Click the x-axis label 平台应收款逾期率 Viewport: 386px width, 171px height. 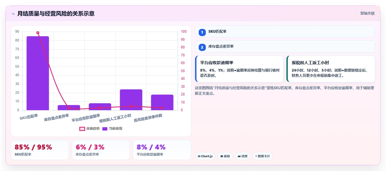point(86,118)
